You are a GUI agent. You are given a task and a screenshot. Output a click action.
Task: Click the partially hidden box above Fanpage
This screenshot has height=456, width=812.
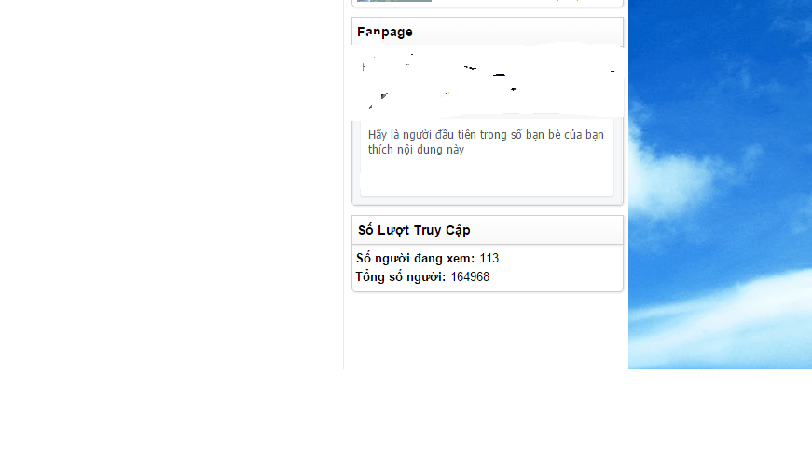pyautogui.click(x=488, y=3)
